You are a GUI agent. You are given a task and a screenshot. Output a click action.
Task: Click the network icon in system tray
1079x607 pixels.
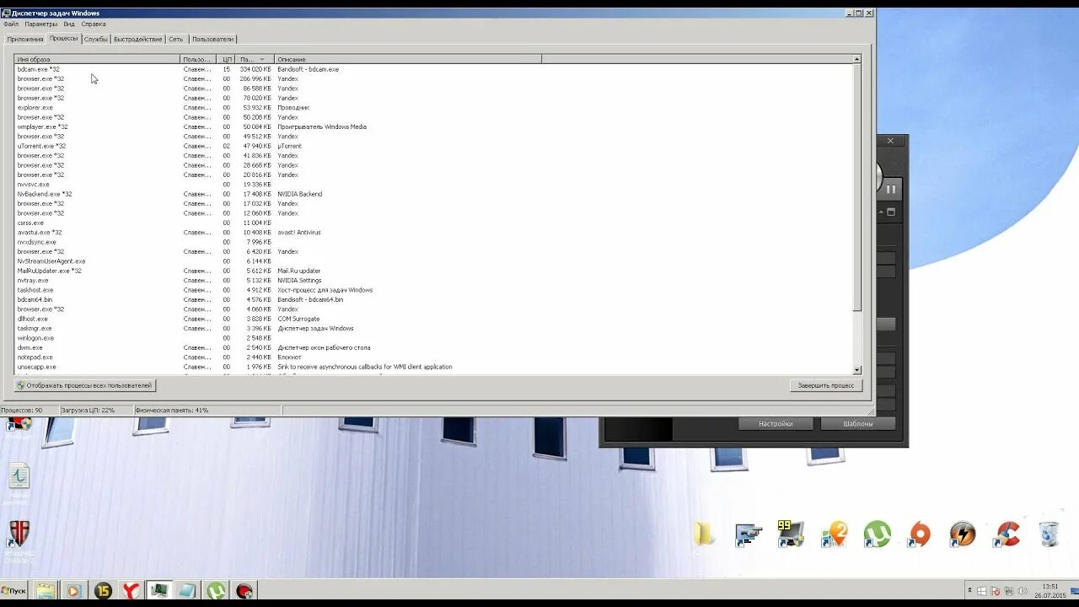pos(1008,591)
